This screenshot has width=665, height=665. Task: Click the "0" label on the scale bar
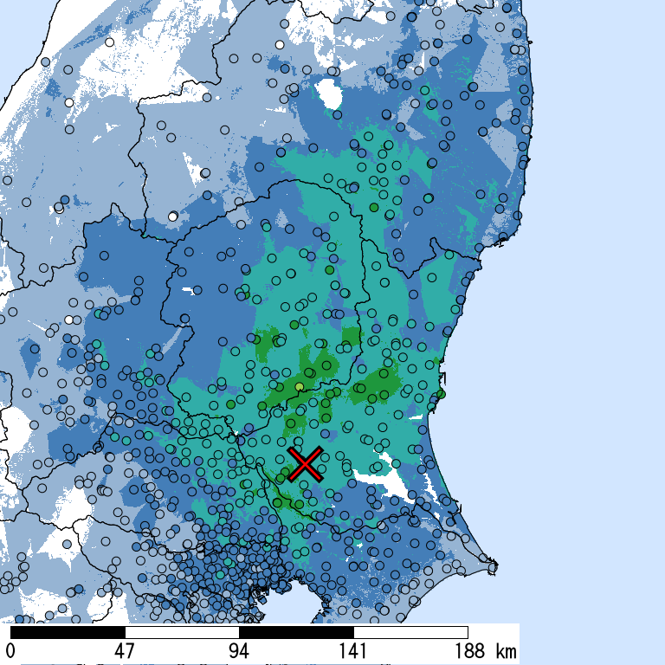click(x=10, y=651)
